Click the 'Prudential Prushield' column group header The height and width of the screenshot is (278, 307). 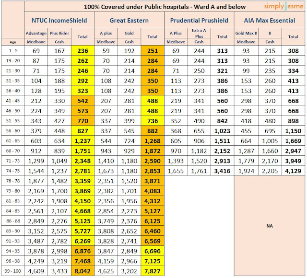199,20
